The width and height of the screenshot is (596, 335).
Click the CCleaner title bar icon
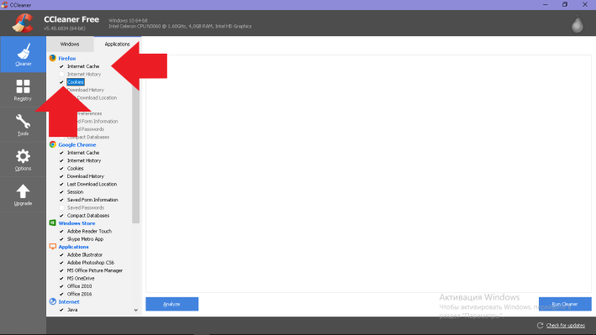4,5
